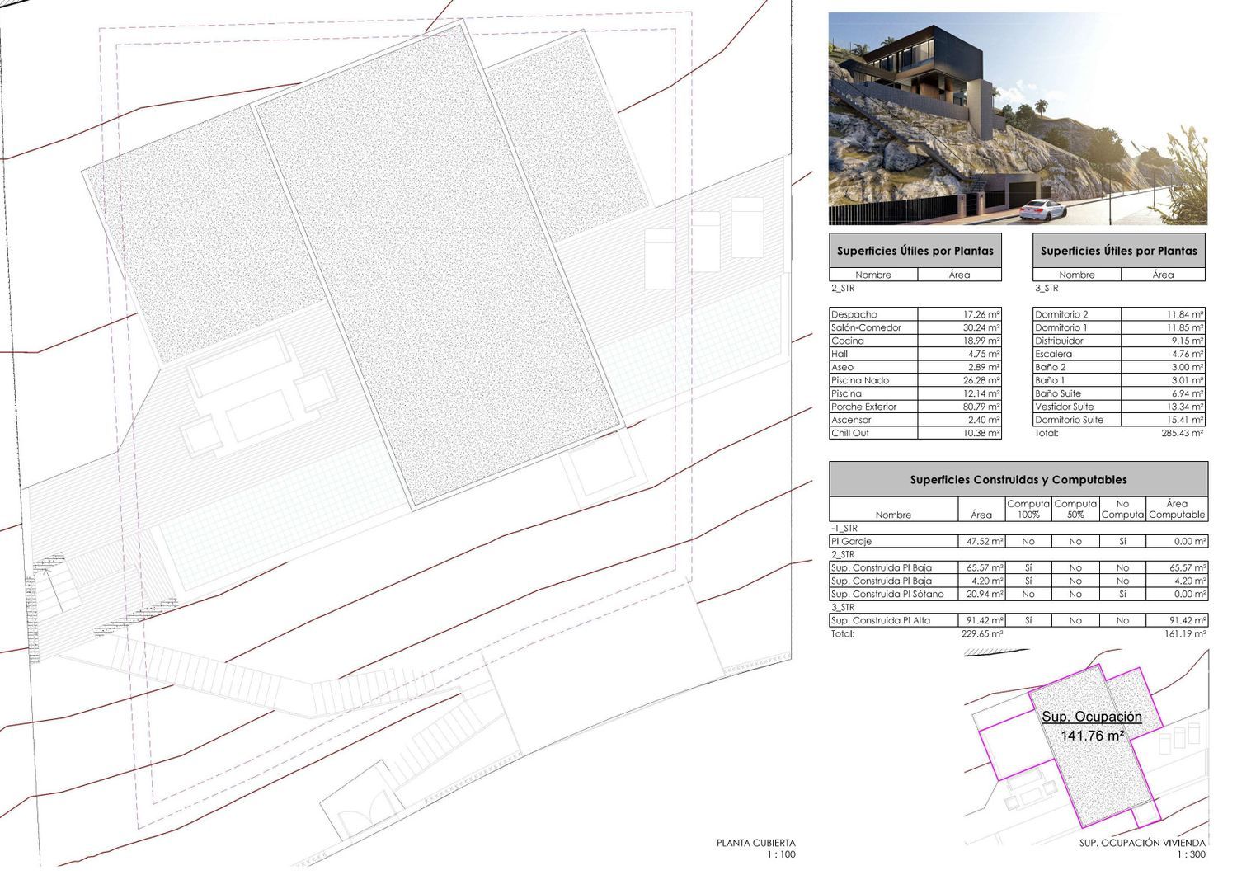The image size is (1237, 875).
Task: Select the left 'Superficies Útiles por Plantas' header
Action: click(915, 251)
